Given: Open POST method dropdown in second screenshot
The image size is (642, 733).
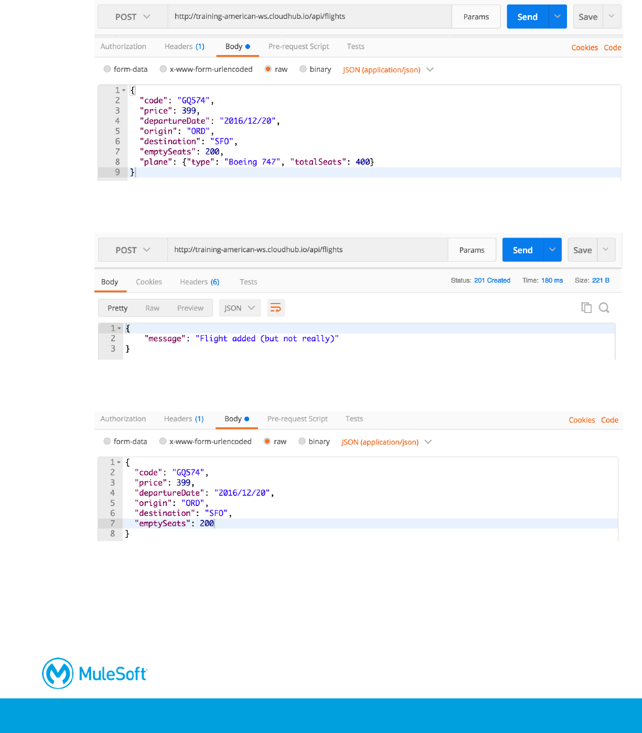Looking at the screenshot, I should coord(133,250).
